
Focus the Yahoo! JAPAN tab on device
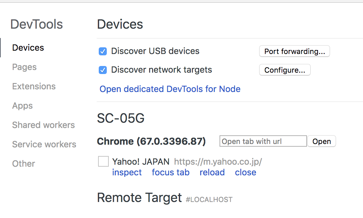170,172
